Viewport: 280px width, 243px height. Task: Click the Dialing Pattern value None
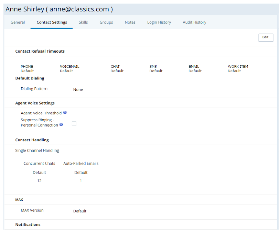tap(78, 89)
